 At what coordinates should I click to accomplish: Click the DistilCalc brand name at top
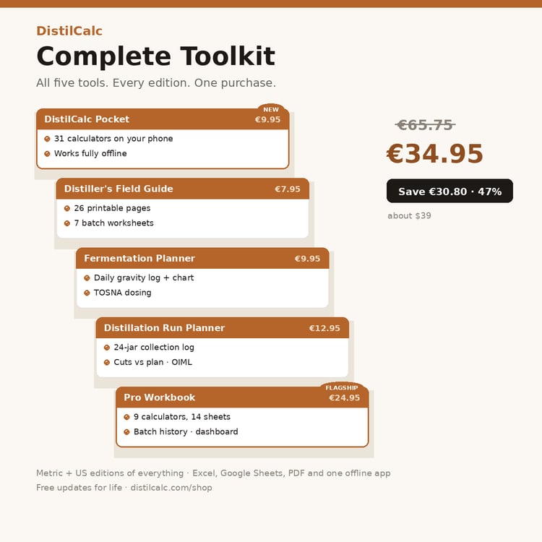69,31
